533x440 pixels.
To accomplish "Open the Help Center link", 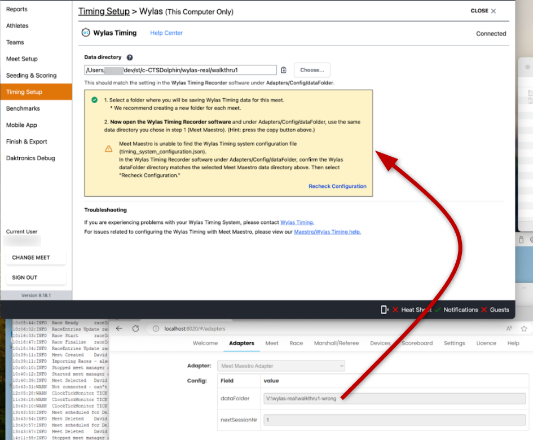I will coord(166,33).
